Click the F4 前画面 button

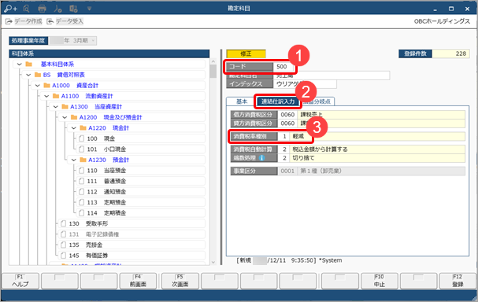pyautogui.click(x=138, y=281)
